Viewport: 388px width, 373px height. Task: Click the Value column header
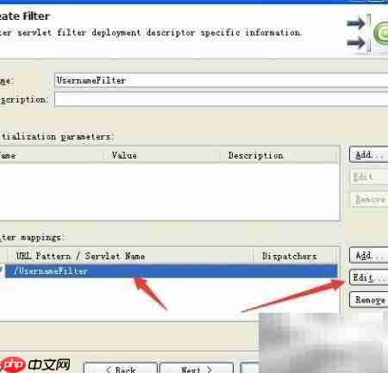[161, 155]
